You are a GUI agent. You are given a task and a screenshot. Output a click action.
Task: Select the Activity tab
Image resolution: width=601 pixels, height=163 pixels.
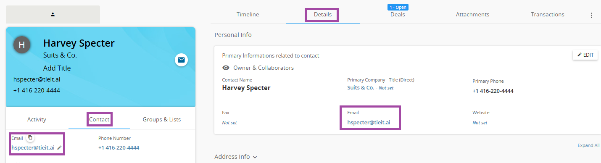37,119
